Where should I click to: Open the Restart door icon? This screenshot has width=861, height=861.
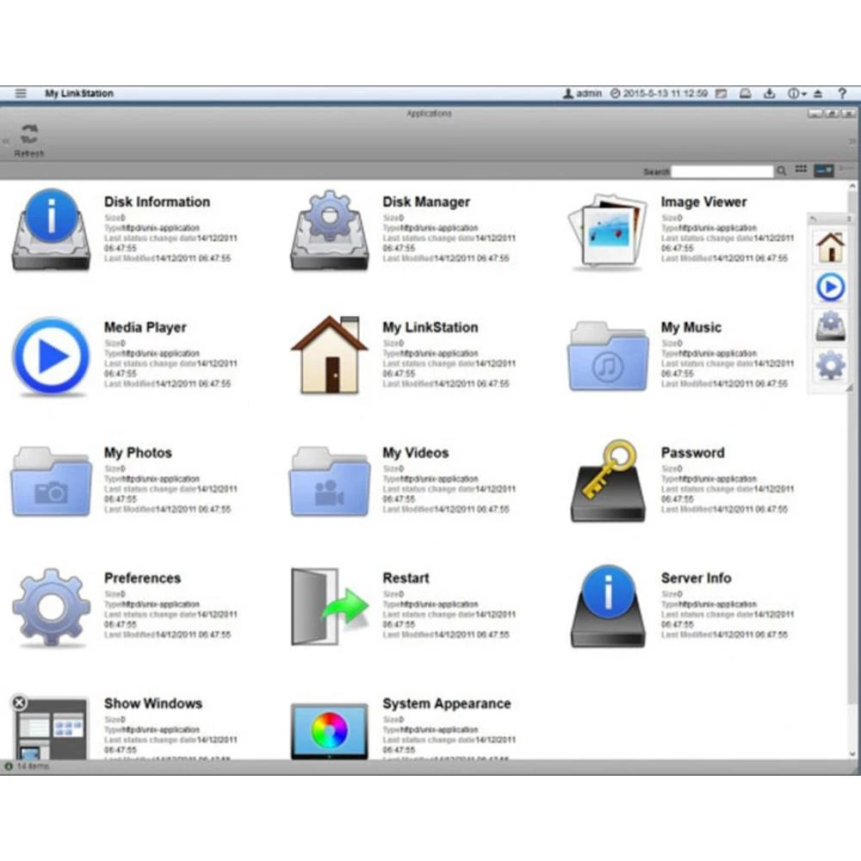pos(329,606)
